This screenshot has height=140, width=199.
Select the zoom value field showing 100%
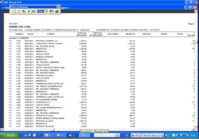tap(41, 11)
